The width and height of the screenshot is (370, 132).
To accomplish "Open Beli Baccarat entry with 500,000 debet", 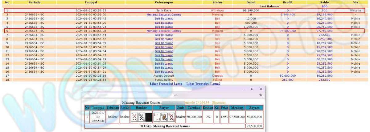I will tap(164, 23).
